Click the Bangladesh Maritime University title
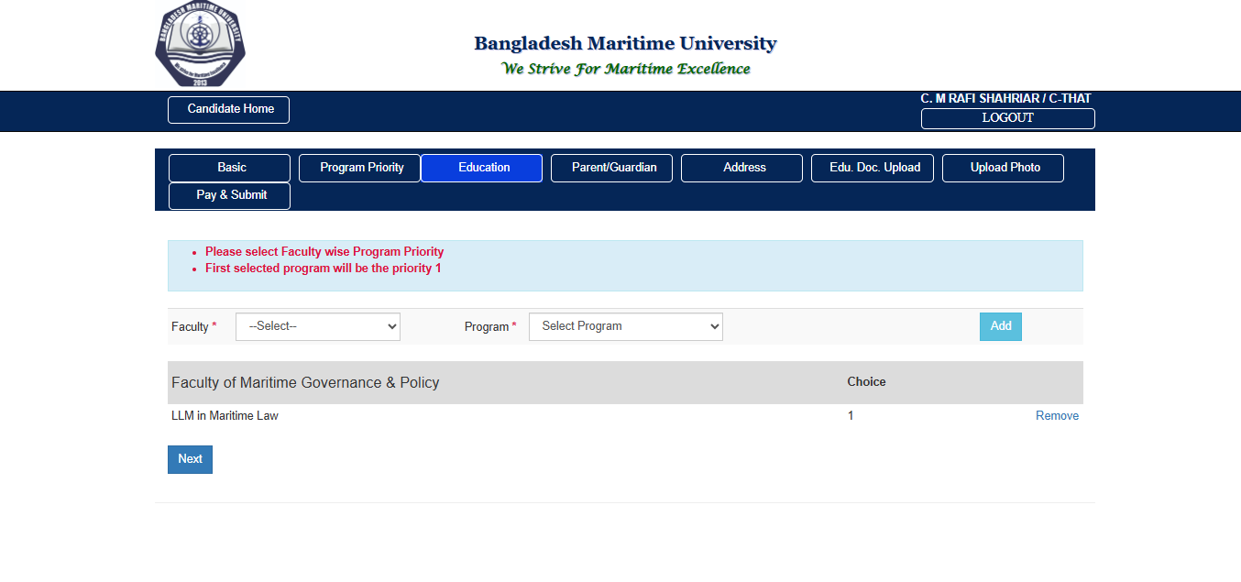The image size is (1241, 582). 625,43
